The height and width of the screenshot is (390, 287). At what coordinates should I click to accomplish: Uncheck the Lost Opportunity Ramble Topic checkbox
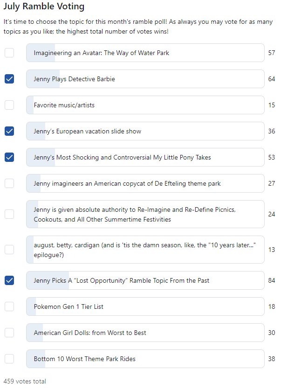[9, 280]
